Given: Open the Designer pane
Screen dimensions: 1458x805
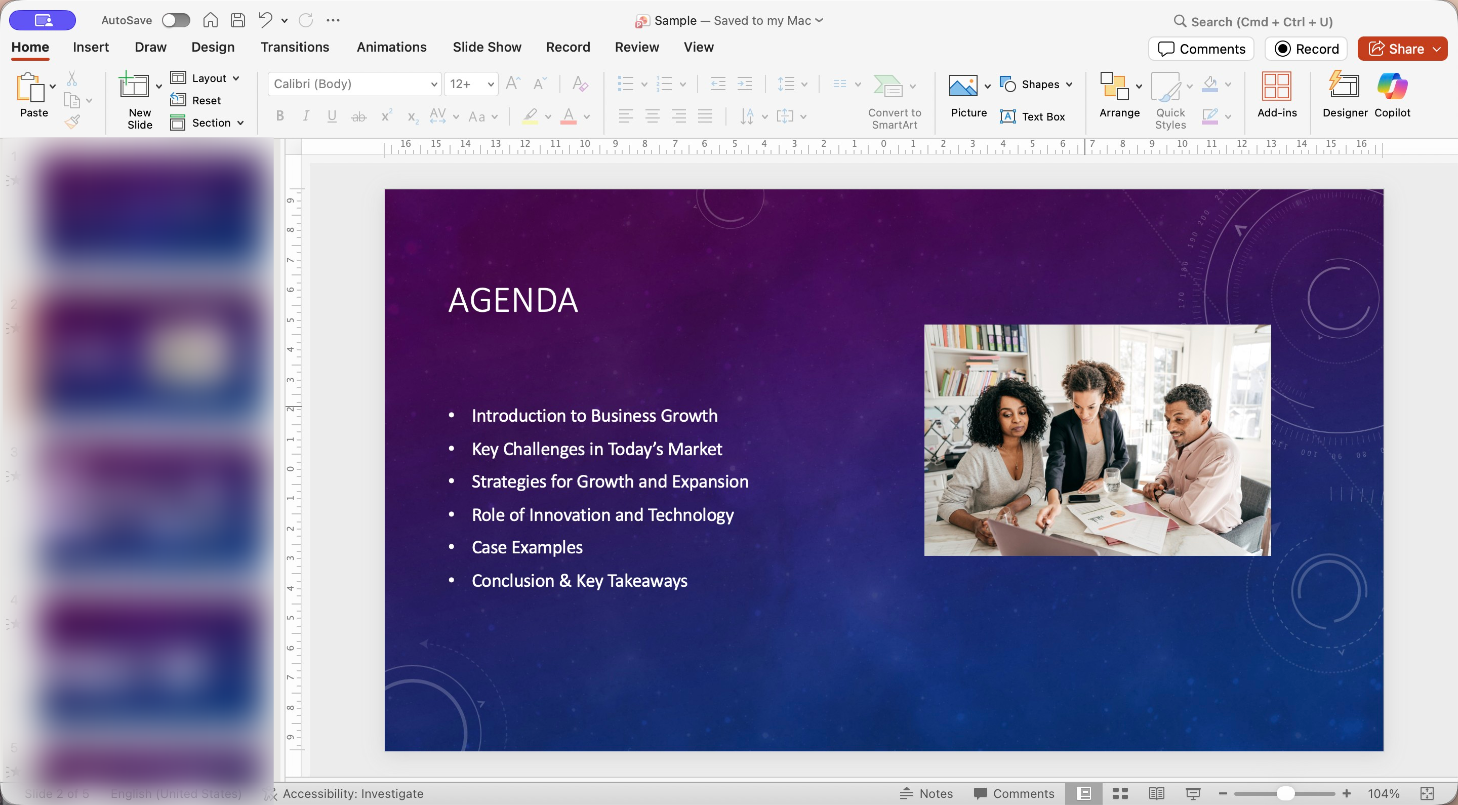Looking at the screenshot, I should [x=1344, y=94].
